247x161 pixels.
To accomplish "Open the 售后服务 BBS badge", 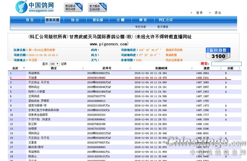I will (73, 7).
